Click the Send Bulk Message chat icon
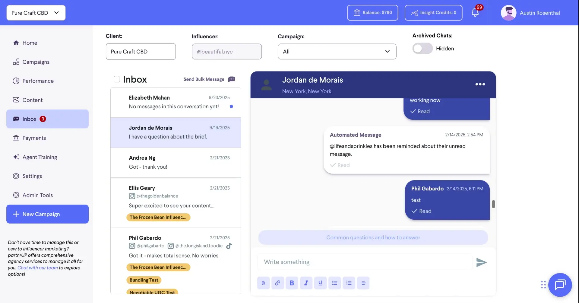The image size is (579, 303). 231,79
